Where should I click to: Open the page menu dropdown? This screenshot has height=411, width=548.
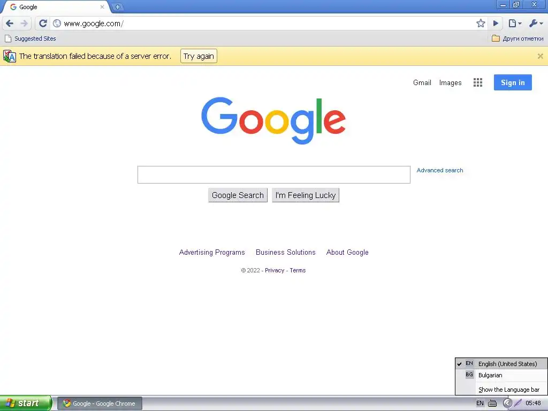click(515, 24)
